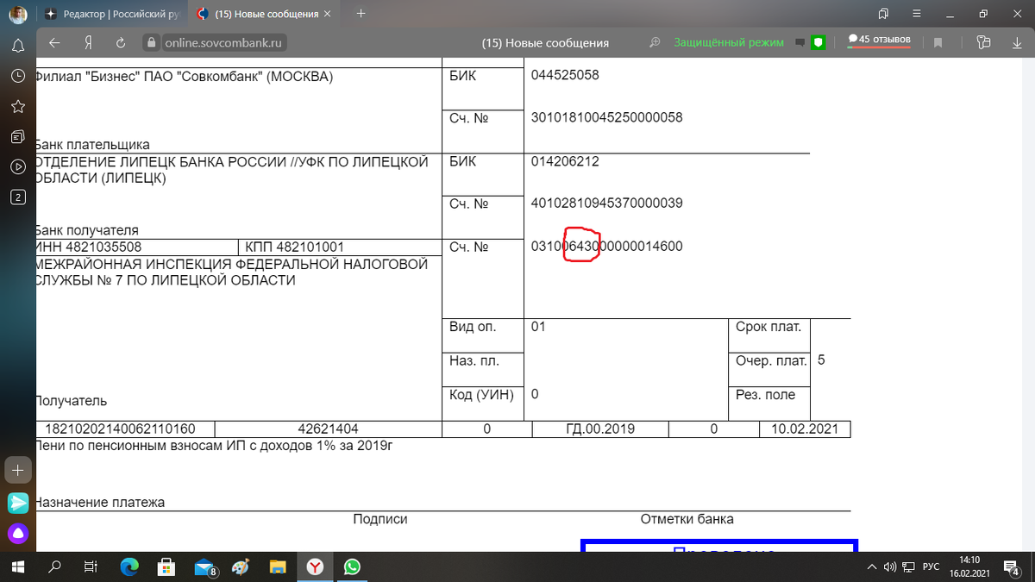Open the messenger arrow icon in sidebar
The image size is (1035, 582).
[x=17, y=503]
